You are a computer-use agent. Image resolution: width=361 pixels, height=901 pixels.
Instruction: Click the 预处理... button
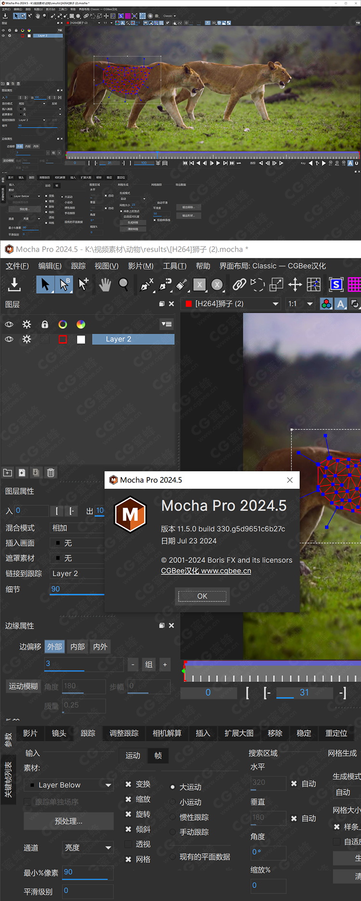coord(69,821)
